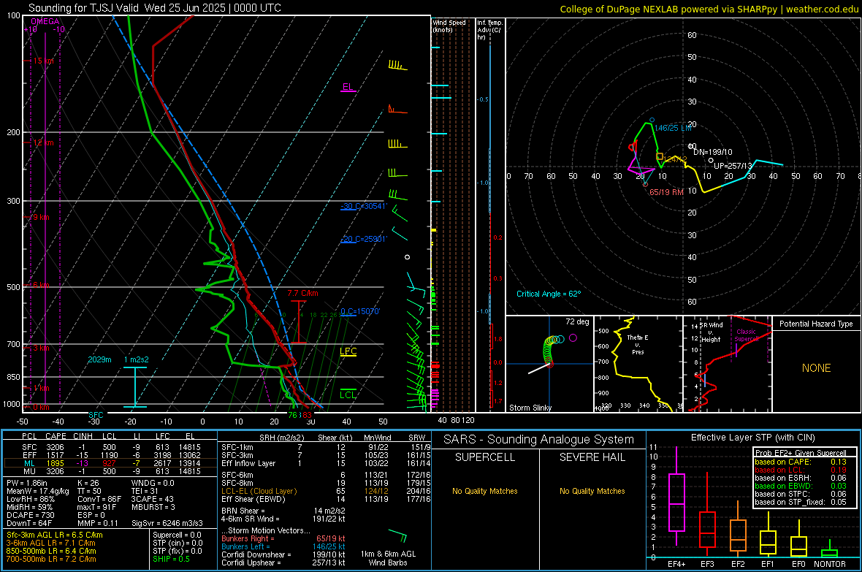Click the 'Sfc-3km AGL LR = 6.5 C/km' line
Viewport: 862px width, 572px height.
point(55,535)
